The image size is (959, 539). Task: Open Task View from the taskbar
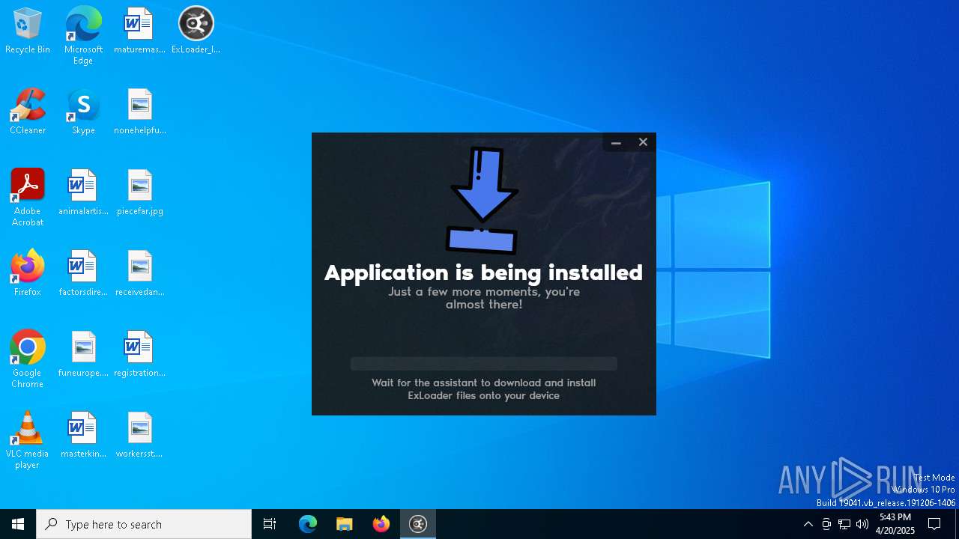270,524
